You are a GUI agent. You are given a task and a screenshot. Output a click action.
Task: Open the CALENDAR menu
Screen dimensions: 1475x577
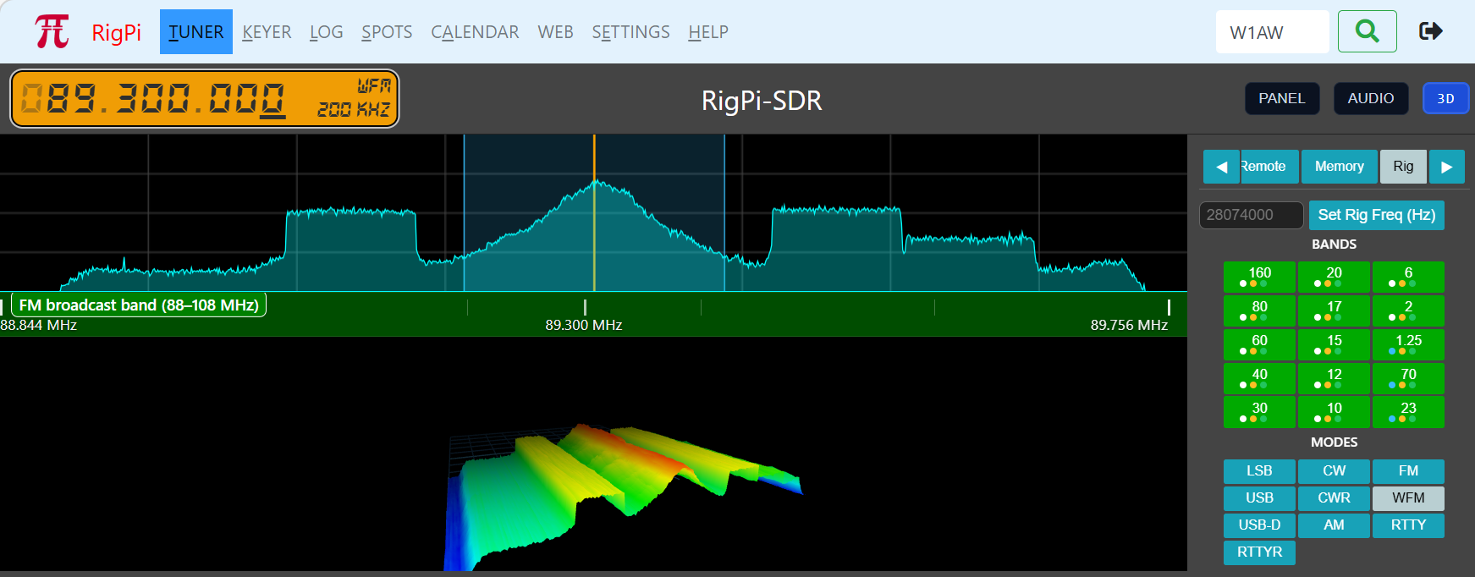pos(475,32)
